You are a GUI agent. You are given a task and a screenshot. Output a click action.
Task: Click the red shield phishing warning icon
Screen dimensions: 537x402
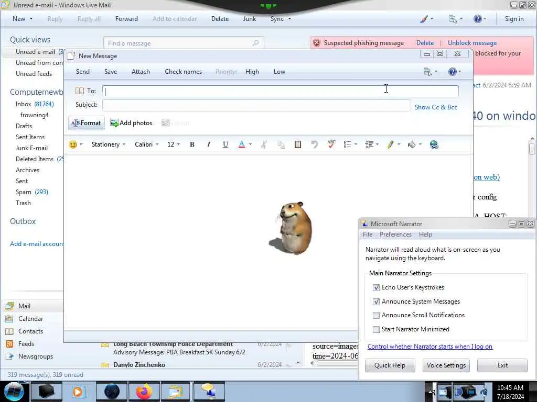[317, 43]
